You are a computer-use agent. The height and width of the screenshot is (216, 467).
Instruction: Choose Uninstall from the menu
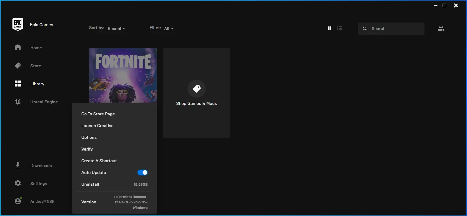(90, 184)
